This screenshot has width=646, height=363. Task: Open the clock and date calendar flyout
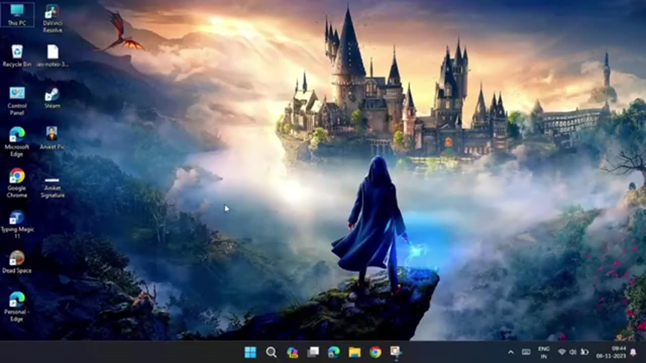click(611, 352)
